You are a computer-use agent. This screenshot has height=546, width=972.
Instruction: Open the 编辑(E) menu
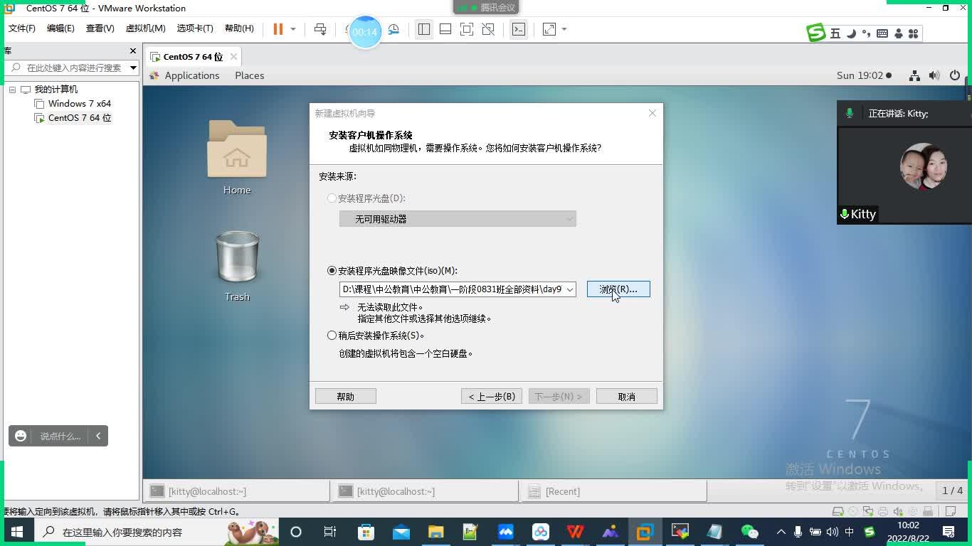pos(60,28)
